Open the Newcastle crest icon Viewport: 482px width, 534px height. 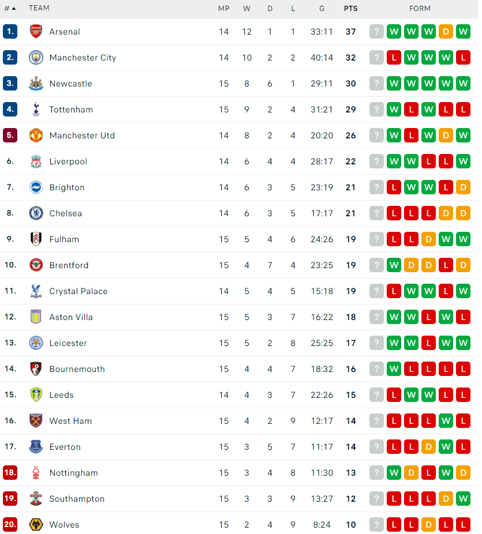click(x=36, y=84)
